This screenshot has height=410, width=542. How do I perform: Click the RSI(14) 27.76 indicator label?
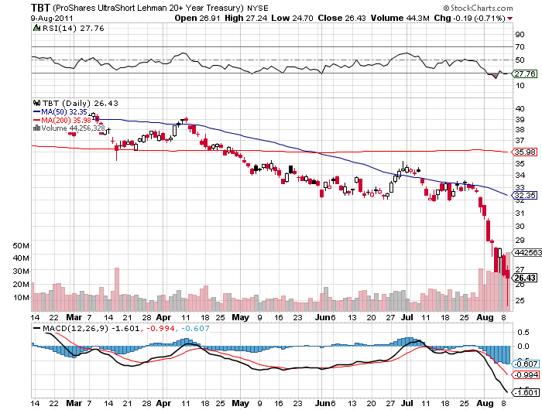point(74,29)
